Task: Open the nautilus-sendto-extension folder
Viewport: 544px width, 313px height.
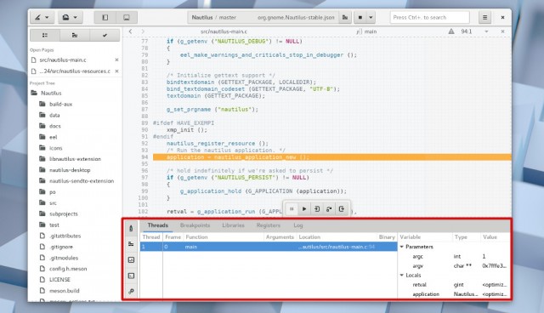Action: (82, 181)
